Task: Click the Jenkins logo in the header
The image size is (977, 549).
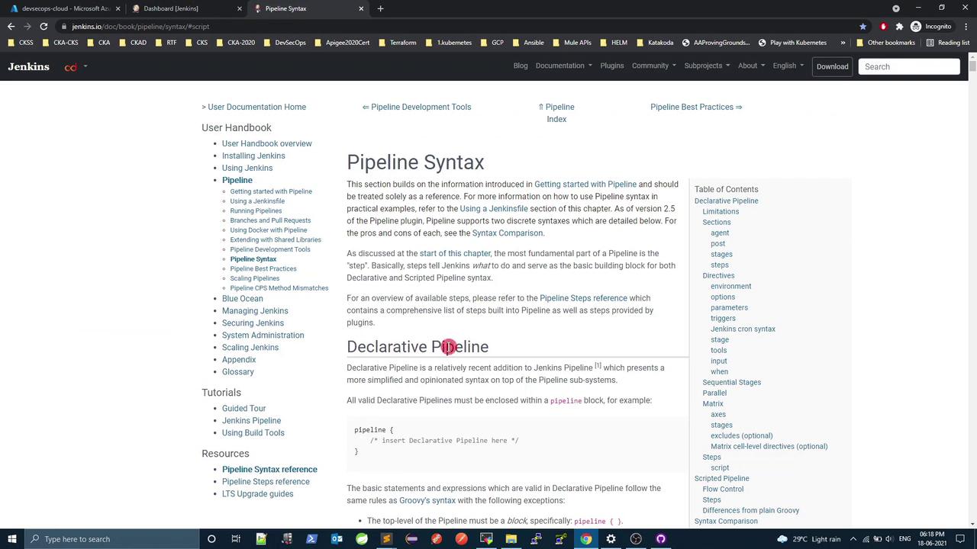Action: [28, 66]
